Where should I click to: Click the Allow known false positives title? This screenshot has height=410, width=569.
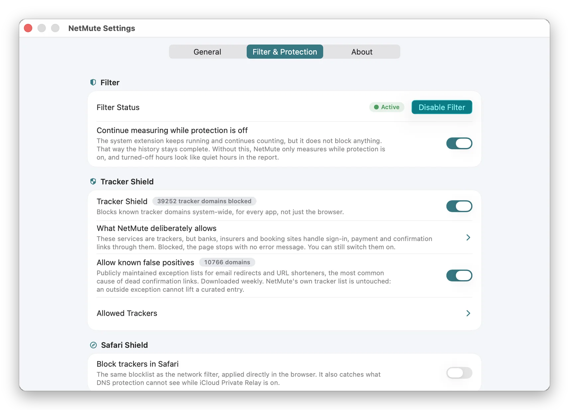pyautogui.click(x=145, y=262)
